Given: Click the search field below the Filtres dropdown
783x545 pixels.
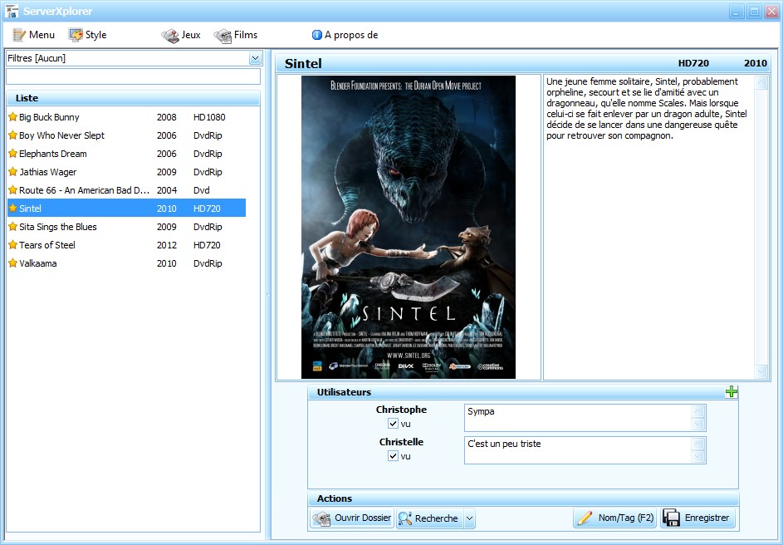Looking at the screenshot, I should click(x=134, y=76).
